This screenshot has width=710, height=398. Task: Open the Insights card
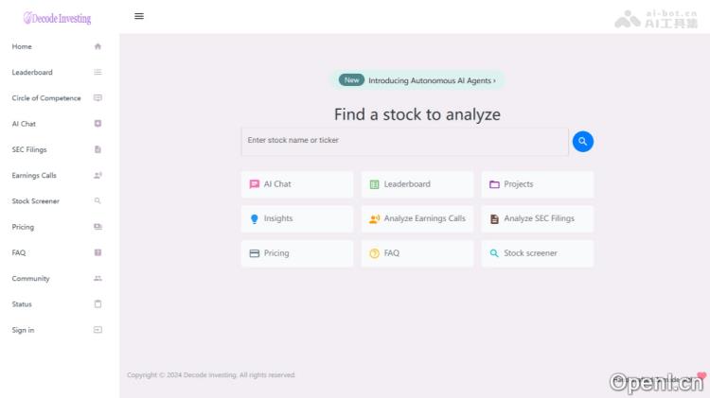(297, 218)
